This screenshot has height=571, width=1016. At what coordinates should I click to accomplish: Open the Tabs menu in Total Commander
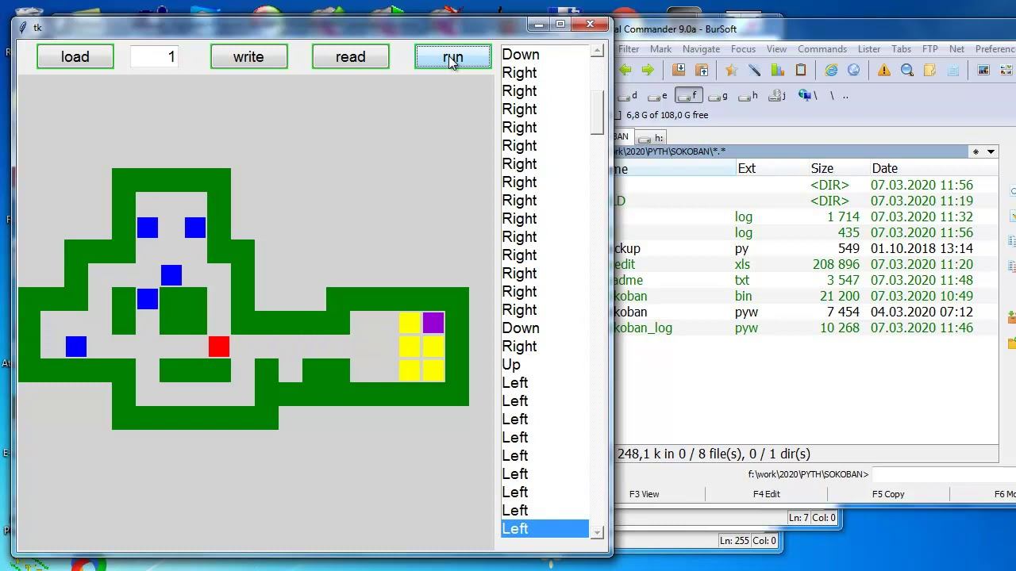coord(902,49)
